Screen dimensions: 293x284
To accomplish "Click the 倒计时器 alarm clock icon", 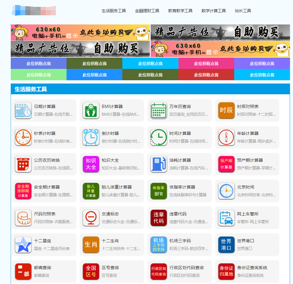I will [x=91, y=137].
